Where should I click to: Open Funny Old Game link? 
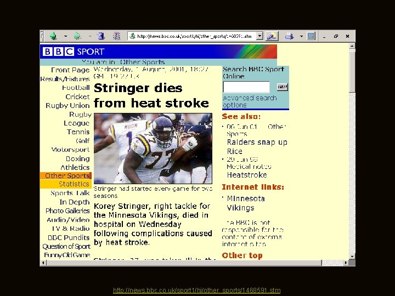click(67, 255)
